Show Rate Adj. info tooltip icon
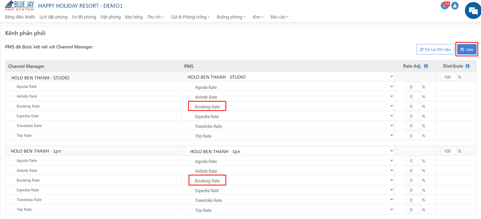 [426, 66]
